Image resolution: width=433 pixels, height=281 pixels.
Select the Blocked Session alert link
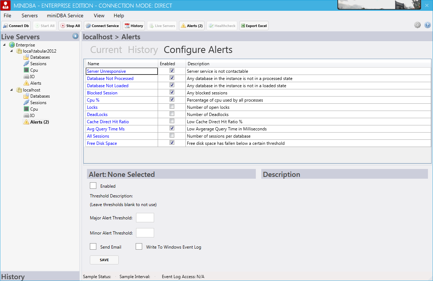click(102, 93)
